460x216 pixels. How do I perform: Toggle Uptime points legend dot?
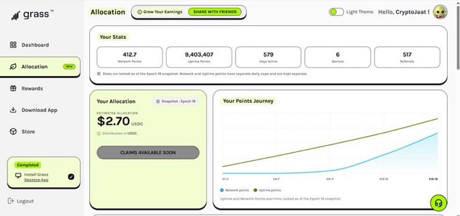(x=255, y=190)
